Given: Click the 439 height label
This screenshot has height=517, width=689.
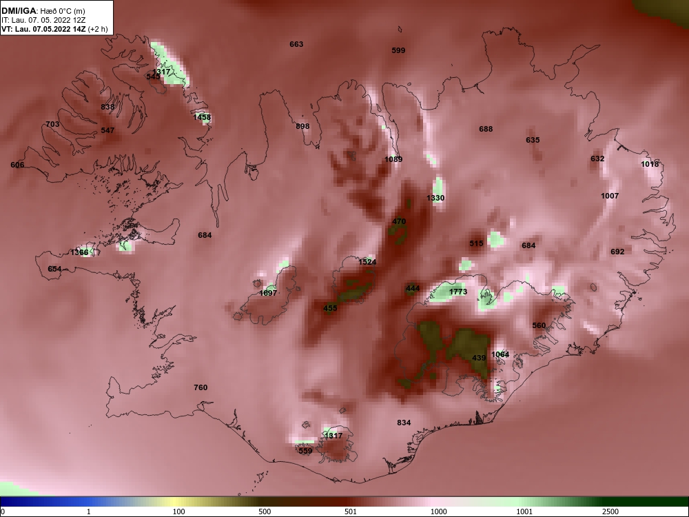Looking at the screenshot, I should 479,358.
